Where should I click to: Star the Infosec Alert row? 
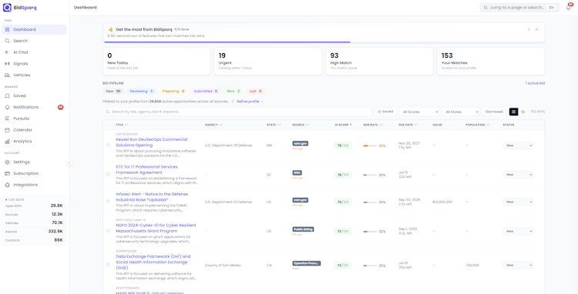108,202
